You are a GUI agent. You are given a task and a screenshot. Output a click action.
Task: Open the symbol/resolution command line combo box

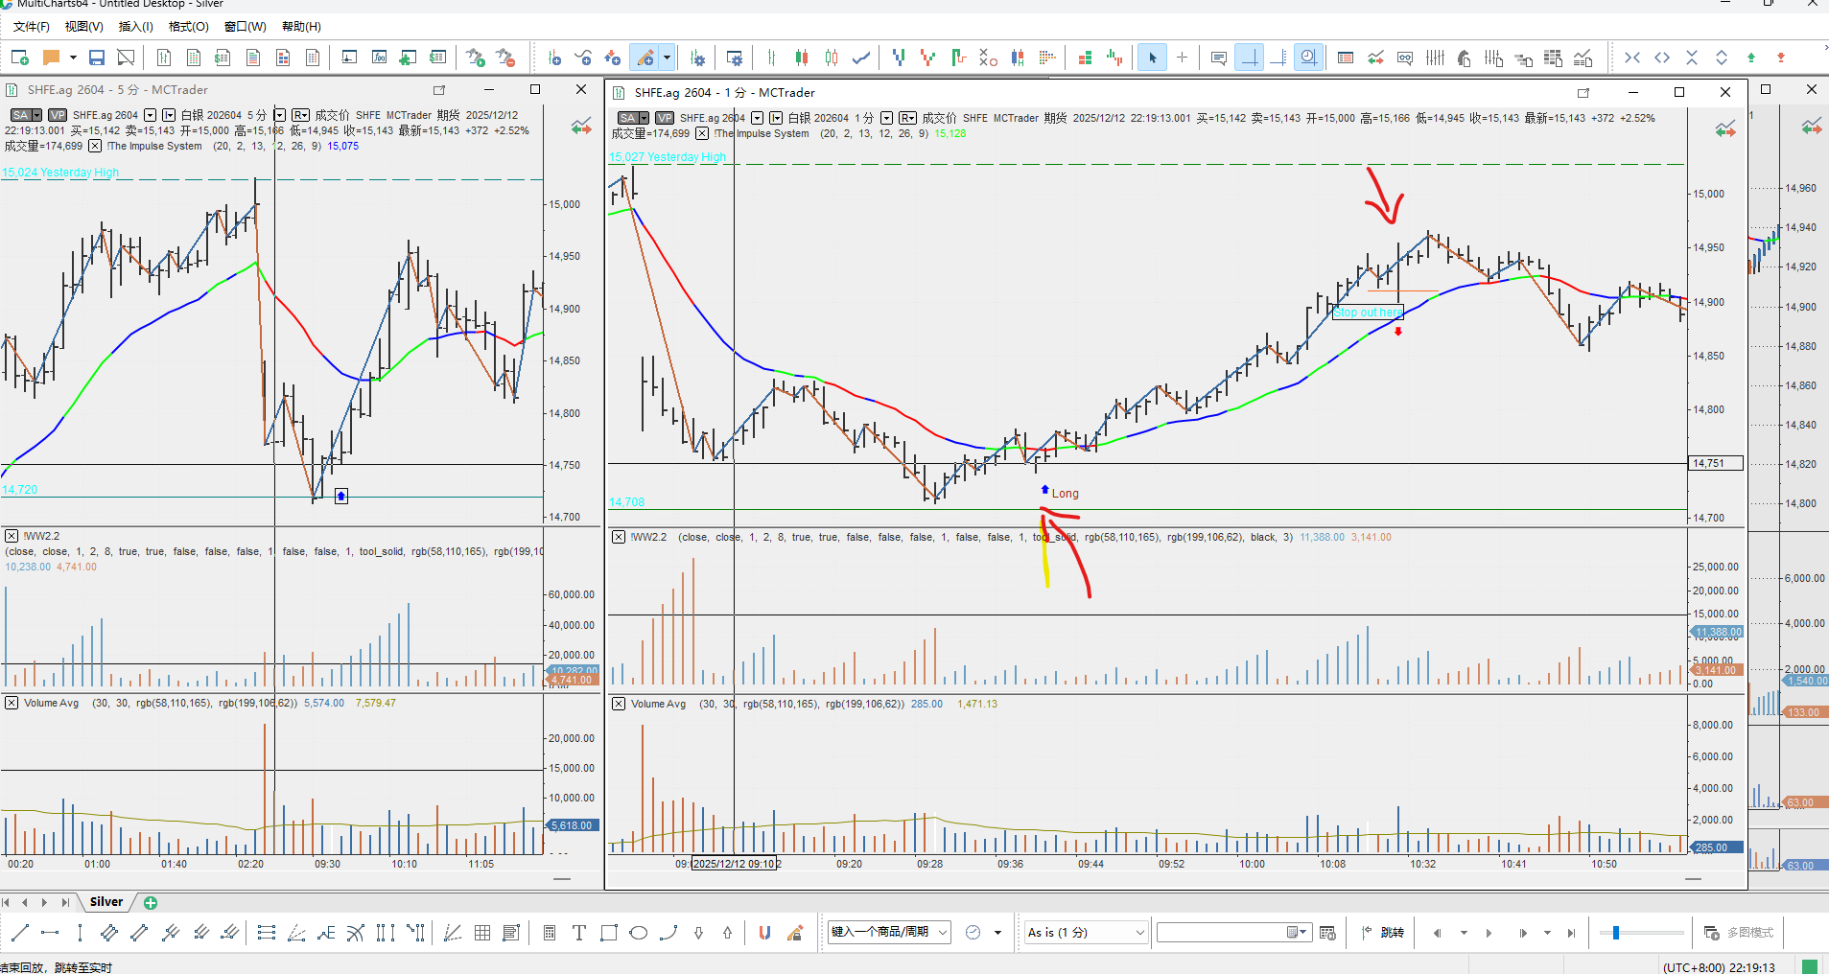coord(889,932)
